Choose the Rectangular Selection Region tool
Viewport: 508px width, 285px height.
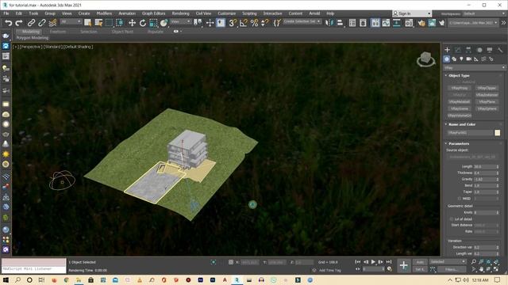110,23
